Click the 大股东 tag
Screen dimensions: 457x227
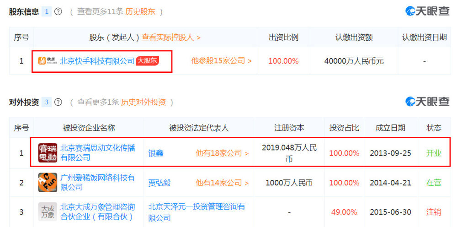click(x=148, y=61)
